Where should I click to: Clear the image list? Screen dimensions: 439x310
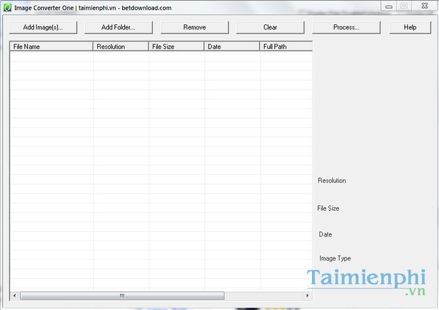[x=270, y=28]
